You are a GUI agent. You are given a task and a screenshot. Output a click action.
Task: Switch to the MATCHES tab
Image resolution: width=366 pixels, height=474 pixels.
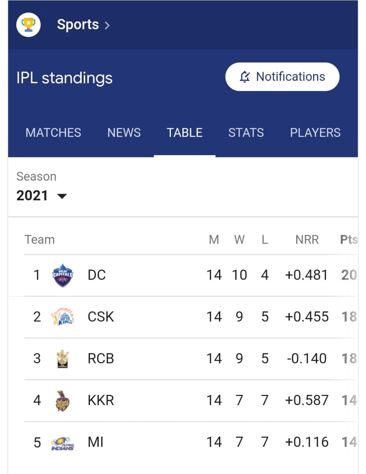click(53, 133)
